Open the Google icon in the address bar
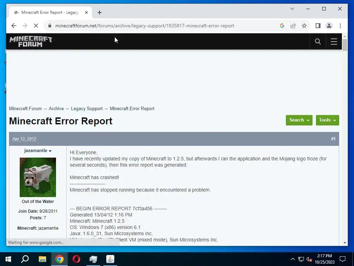 282,26
